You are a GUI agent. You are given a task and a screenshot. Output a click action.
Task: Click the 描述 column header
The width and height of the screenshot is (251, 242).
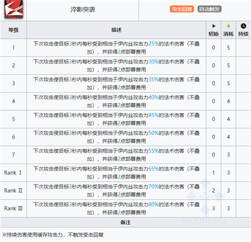[116, 30]
